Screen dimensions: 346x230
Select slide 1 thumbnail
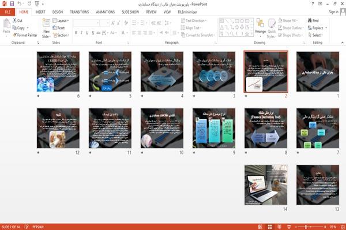pos(318,71)
